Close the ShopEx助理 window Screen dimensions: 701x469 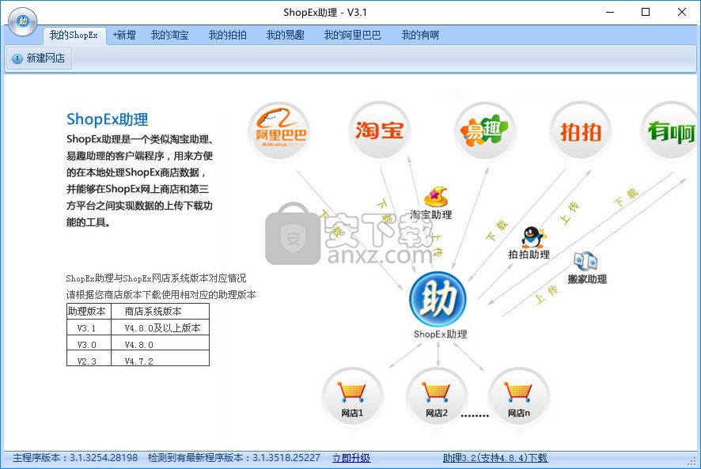682,12
